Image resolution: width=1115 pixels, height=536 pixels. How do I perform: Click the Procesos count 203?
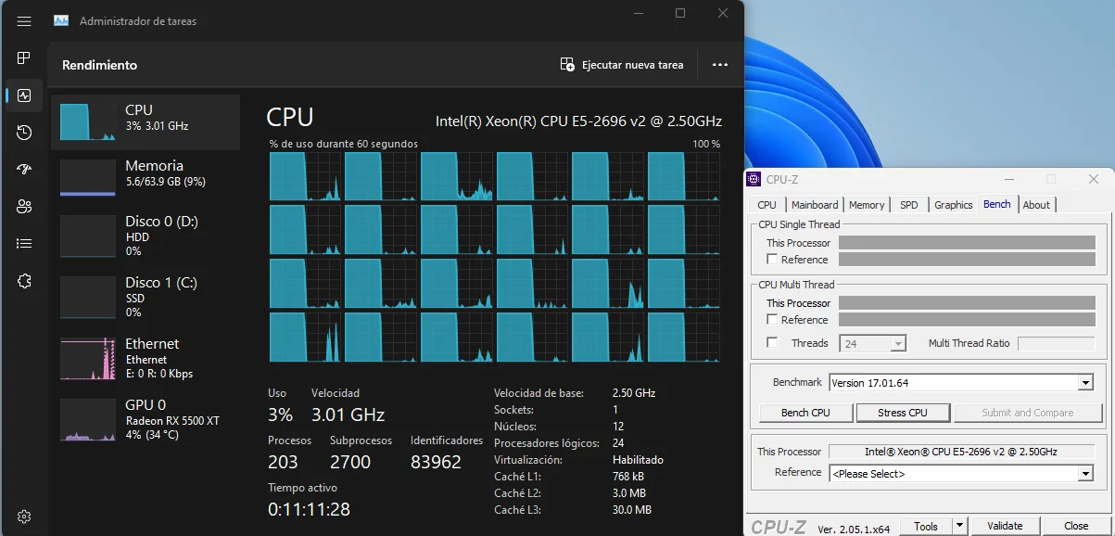point(285,462)
